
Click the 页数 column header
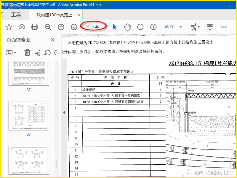point(160,77)
